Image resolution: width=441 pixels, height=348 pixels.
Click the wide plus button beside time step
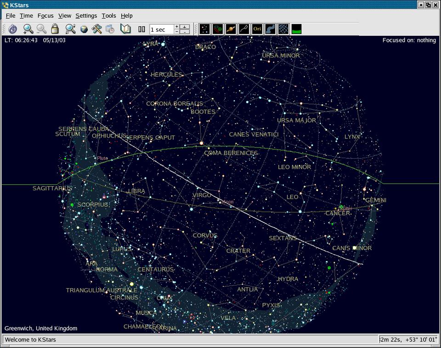tap(185, 27)
